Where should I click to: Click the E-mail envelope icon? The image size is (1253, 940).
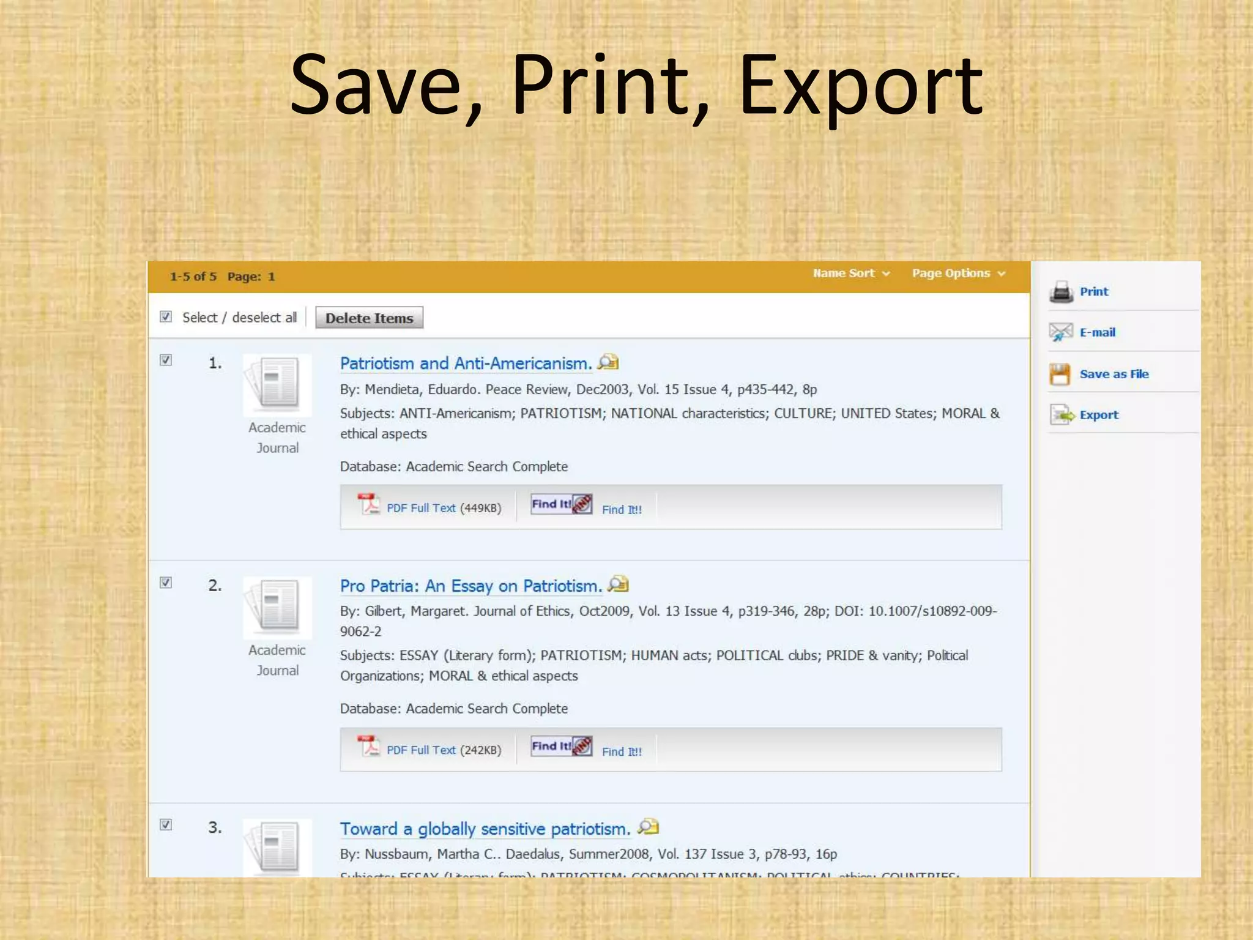(1061, 332)
